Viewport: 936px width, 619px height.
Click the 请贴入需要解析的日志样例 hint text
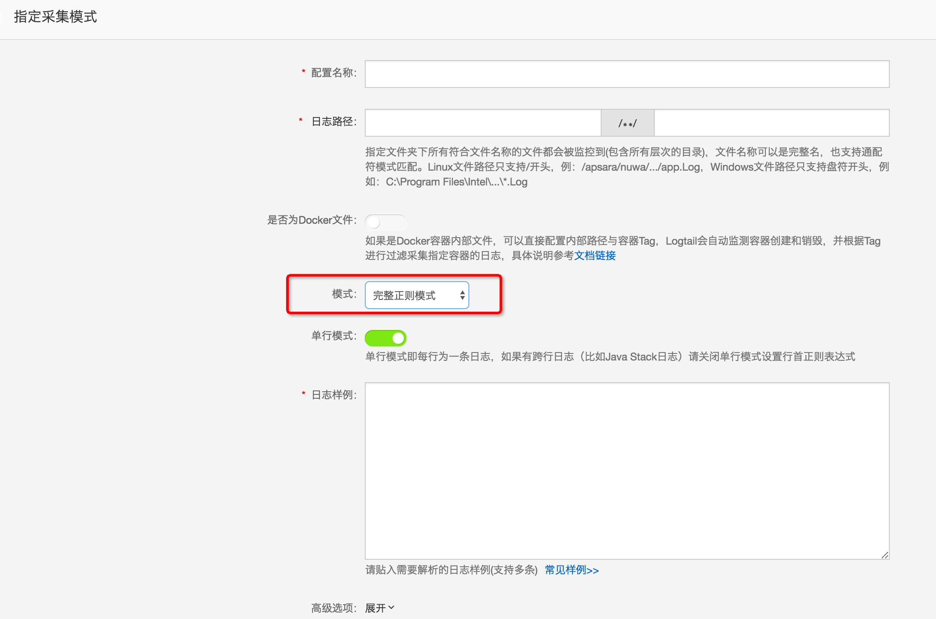[x=451, y=570]
